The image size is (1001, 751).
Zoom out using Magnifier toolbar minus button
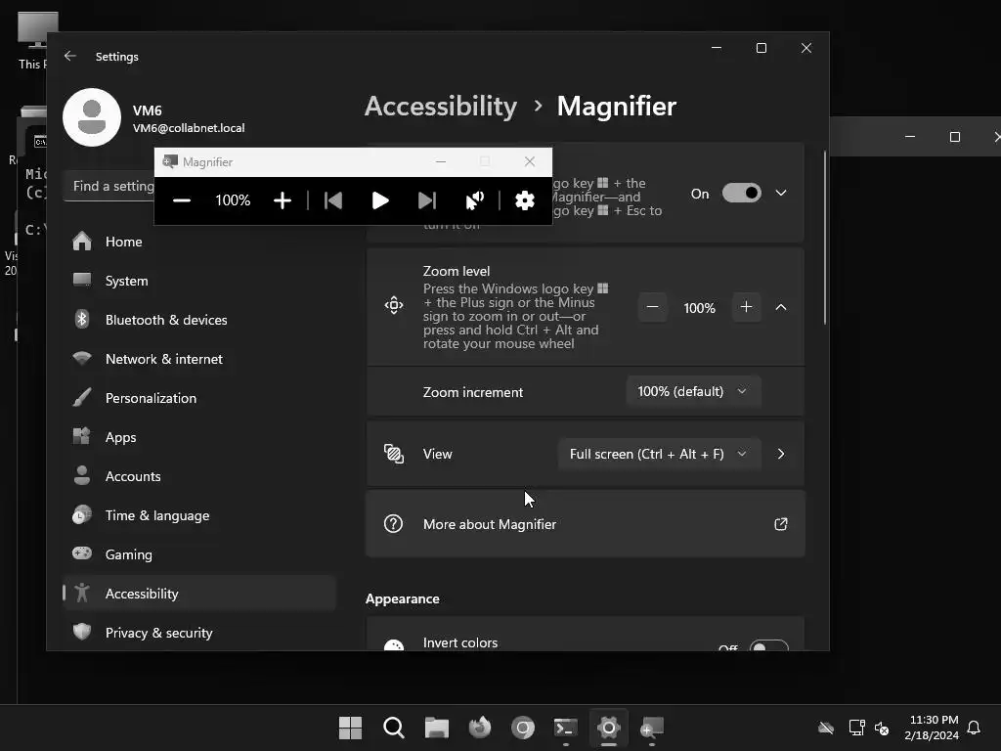[x=181, y=200]
